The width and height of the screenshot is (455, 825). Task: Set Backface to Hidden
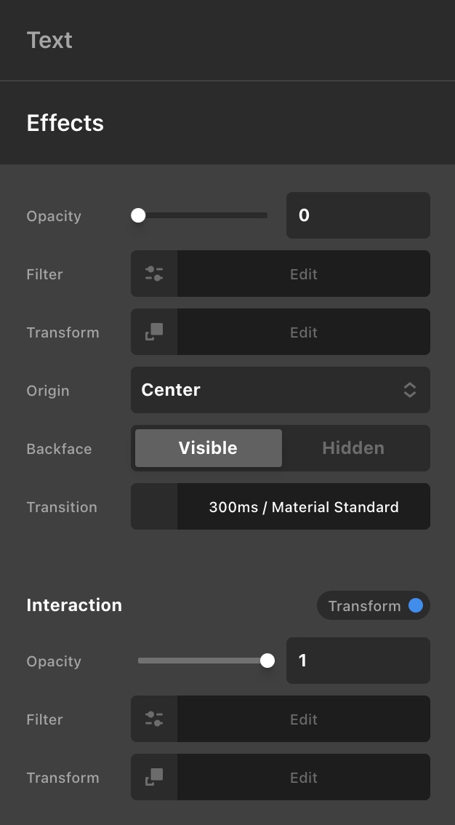(x=353, y=448)
